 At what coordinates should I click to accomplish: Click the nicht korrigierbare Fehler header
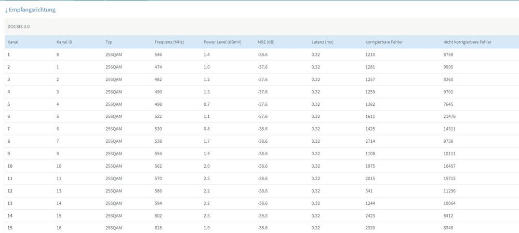point(468,43)
